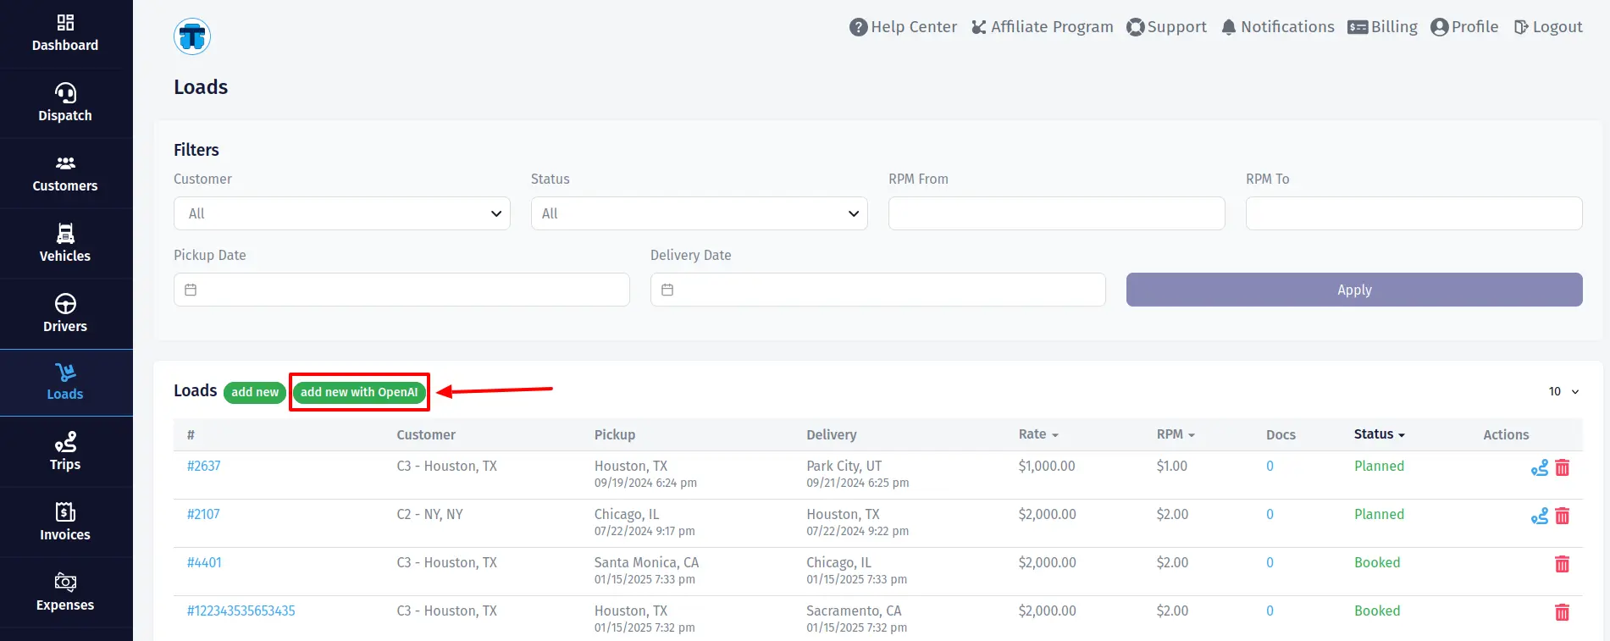Viewport: 1610px width, 641px height.
Task: Open the Help Center menu item
Action: (903, 27)
